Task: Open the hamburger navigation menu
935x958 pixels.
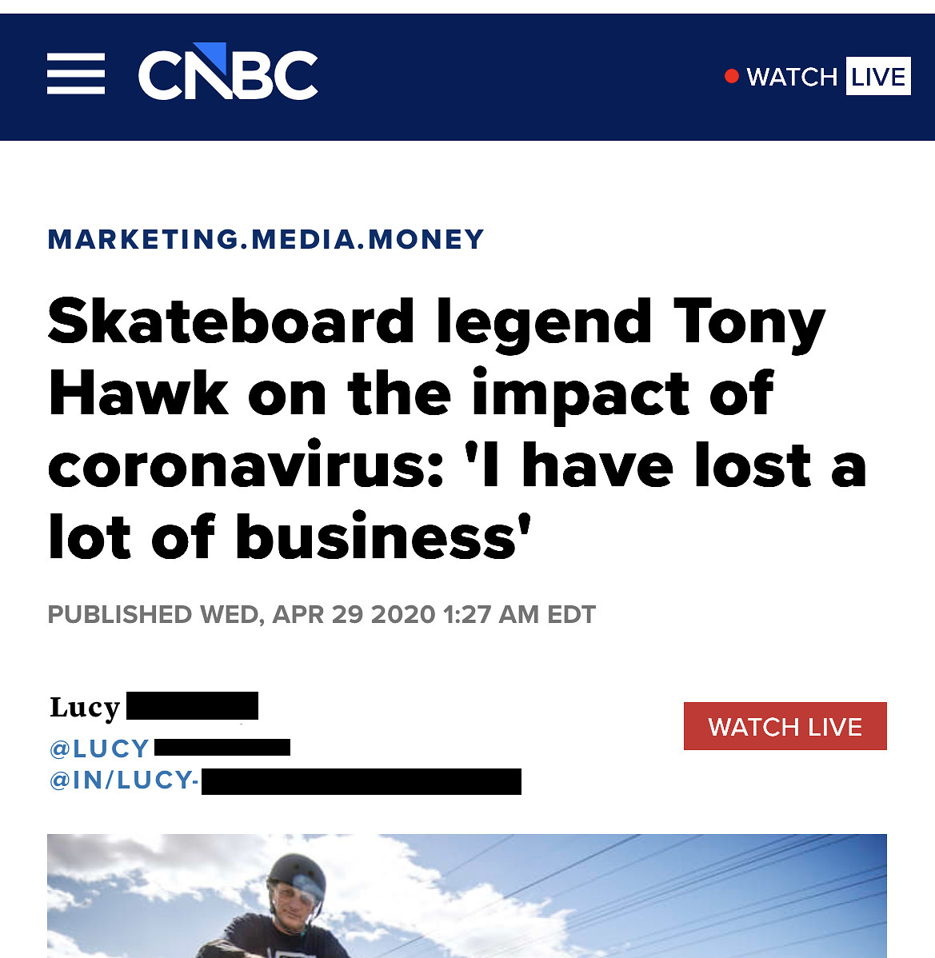Action: (76, 74)
